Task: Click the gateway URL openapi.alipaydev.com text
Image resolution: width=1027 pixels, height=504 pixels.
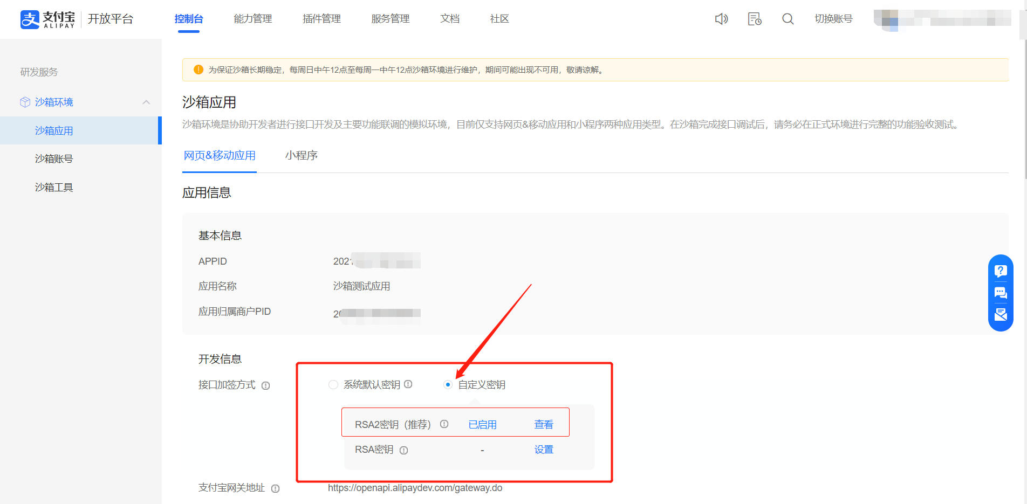Action: (415, 488)
